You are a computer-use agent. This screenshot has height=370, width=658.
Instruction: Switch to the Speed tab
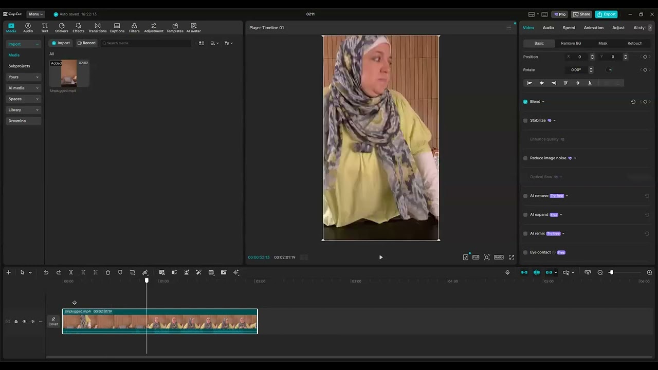click(569, 28)
